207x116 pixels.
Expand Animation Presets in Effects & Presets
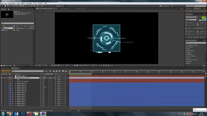pos(186,45)
